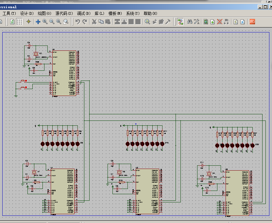Click the Block Copy icon
Screen dimensions: 272x223
click(117, 22)
